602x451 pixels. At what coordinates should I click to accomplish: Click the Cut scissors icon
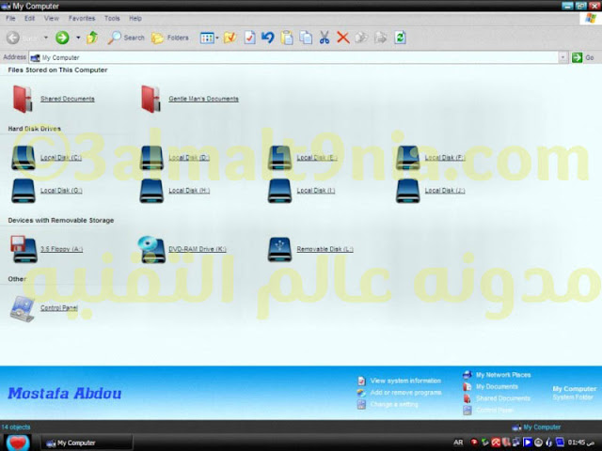(325, 38)
